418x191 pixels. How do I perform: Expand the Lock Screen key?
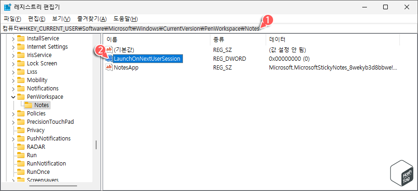13,64
